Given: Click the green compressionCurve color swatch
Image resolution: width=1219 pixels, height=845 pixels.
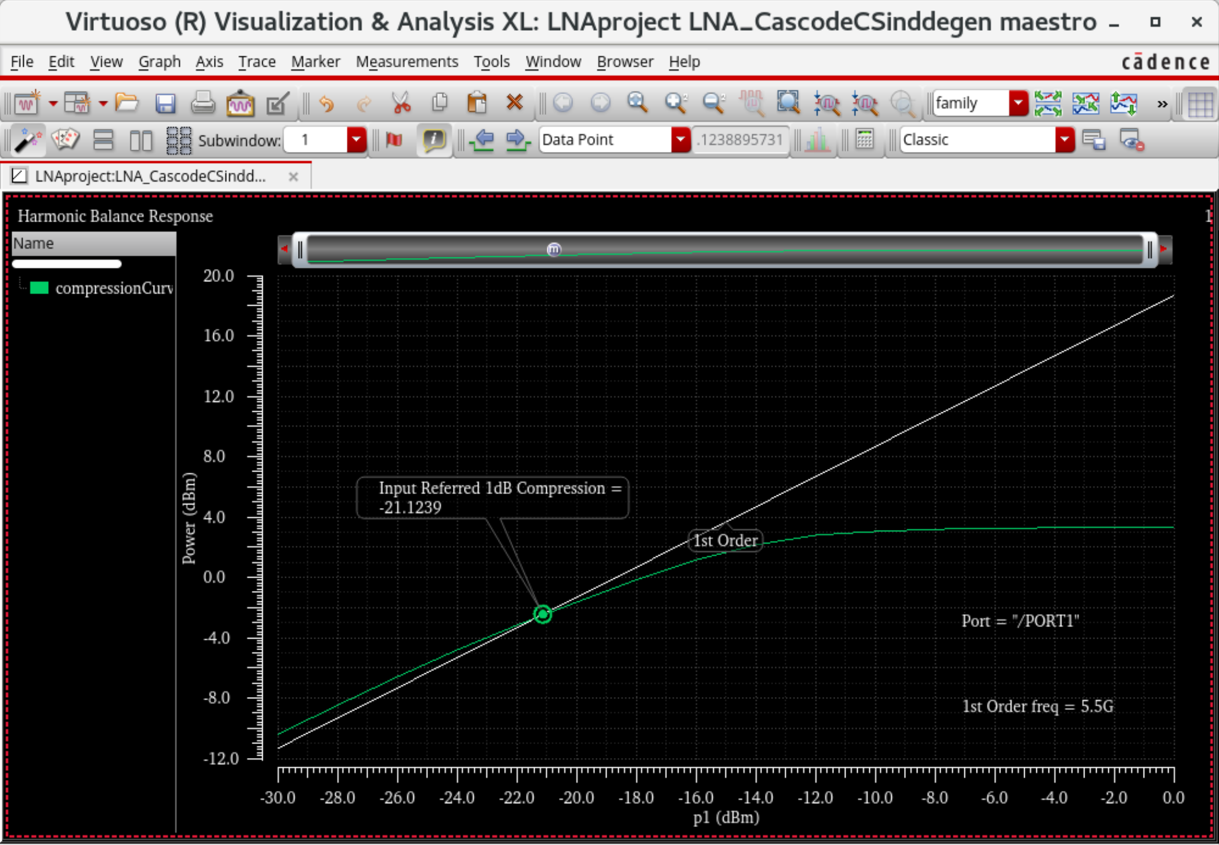Looking at the screenshot, I should 39,288.
